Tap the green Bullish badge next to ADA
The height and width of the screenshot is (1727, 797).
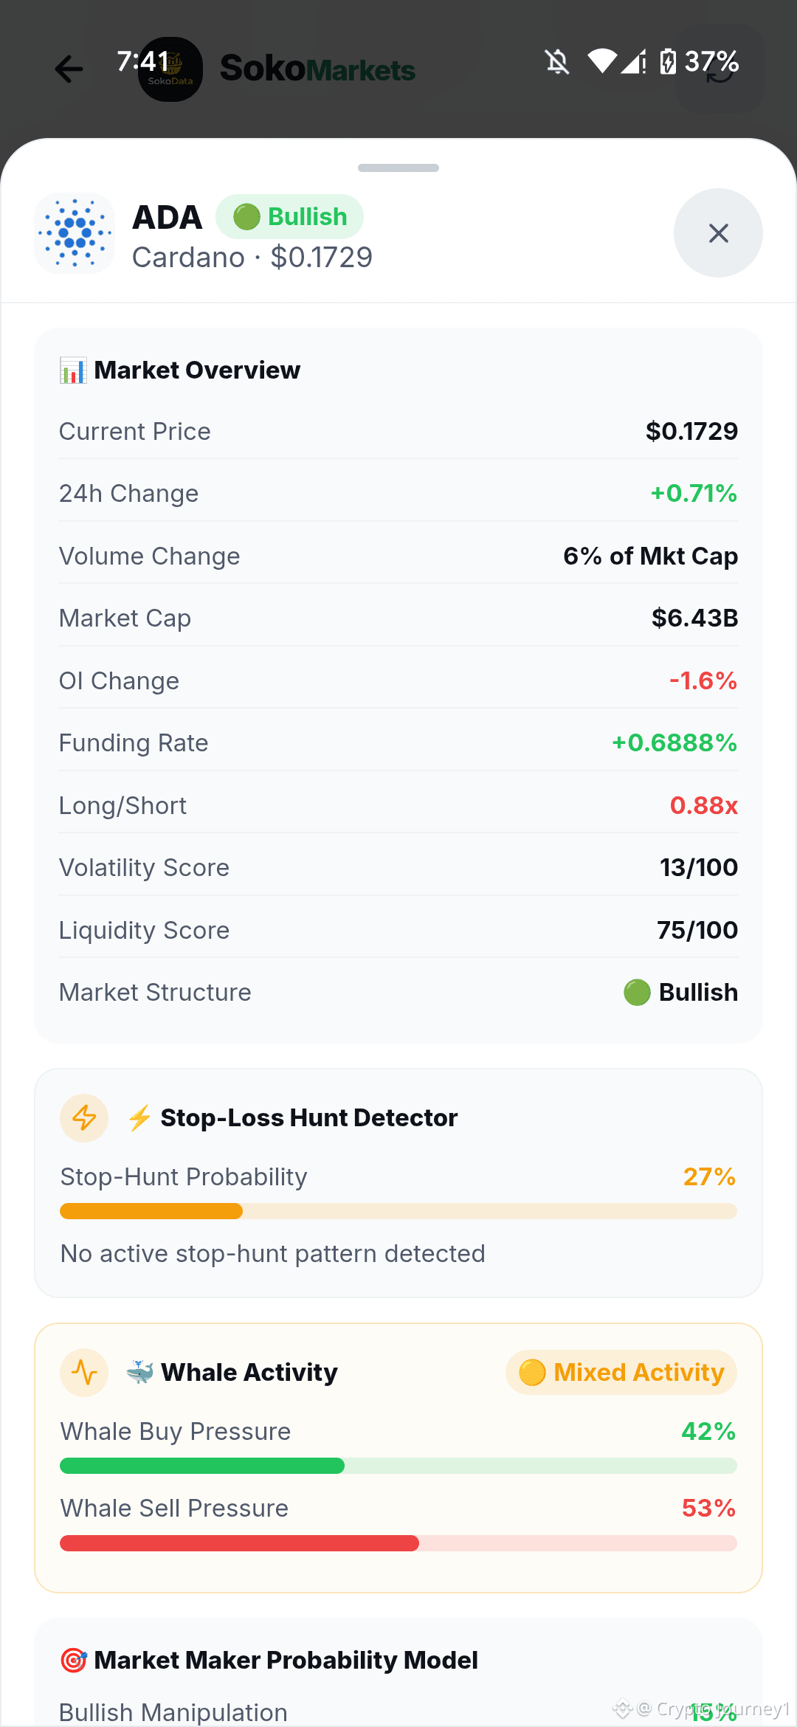289,217
